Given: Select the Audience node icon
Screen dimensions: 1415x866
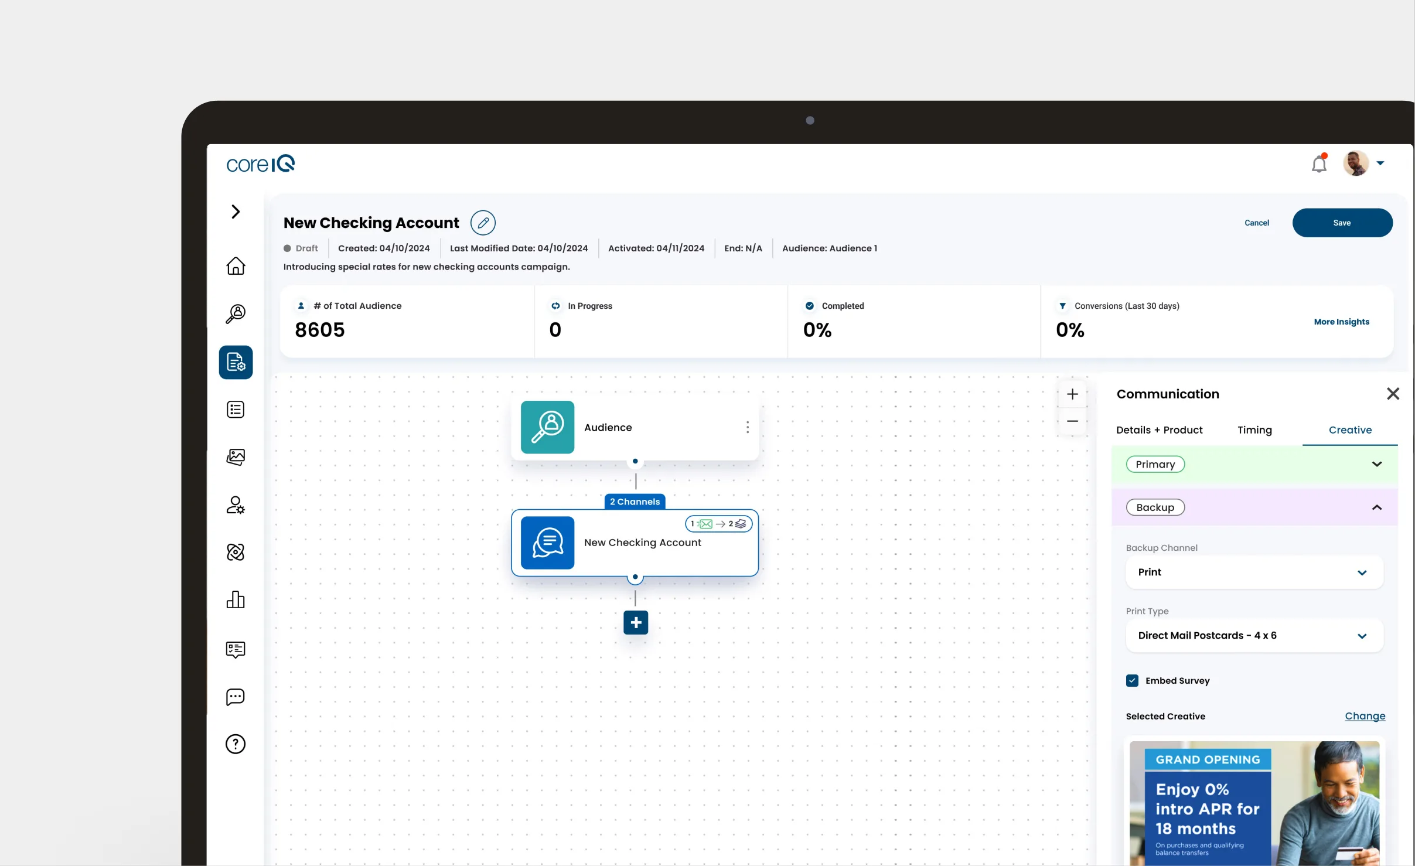Looking at the screenshot, I should 547,427.
